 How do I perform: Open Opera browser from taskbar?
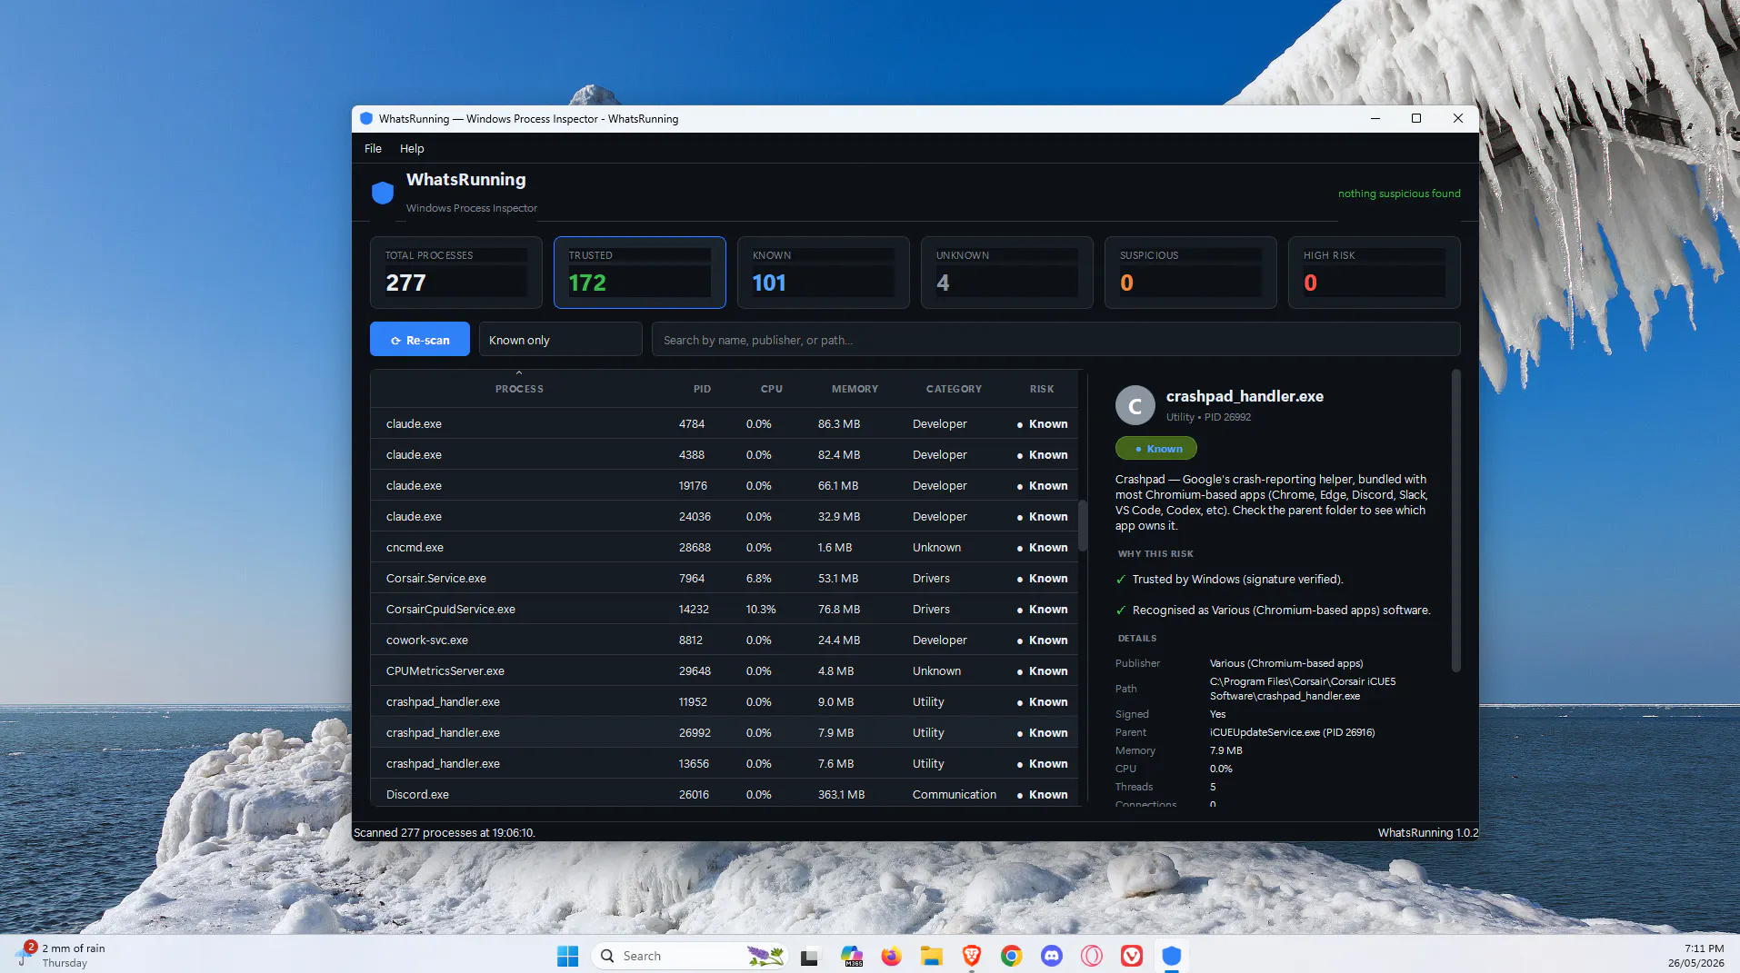point(1091,956)
